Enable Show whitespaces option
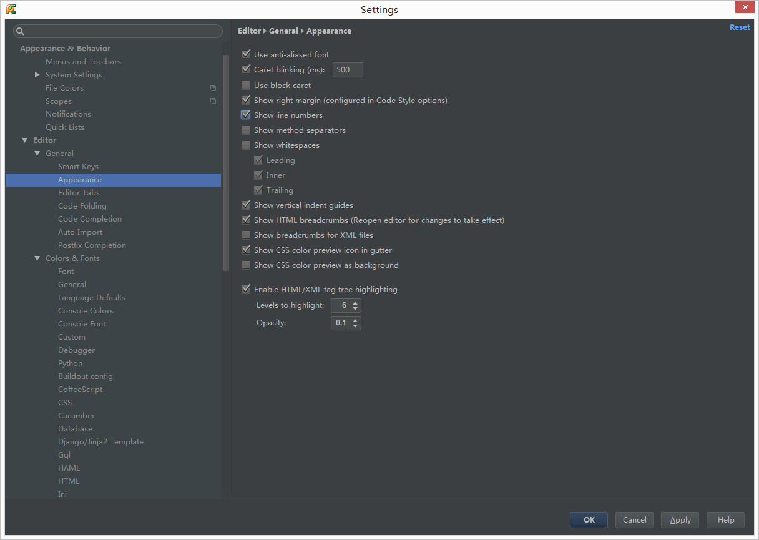Screen dimensions: 759x540 click(x=246, y=145)
